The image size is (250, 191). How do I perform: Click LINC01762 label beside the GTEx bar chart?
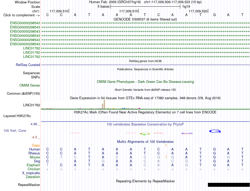point(32,105)
